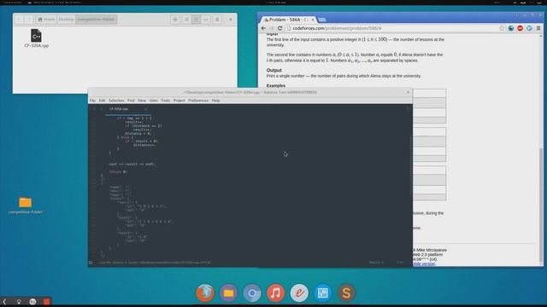Open Sublime Text Edit menu
Image resolution: width=547 pixels, height=307 pixels.
[x=102, y=101]
